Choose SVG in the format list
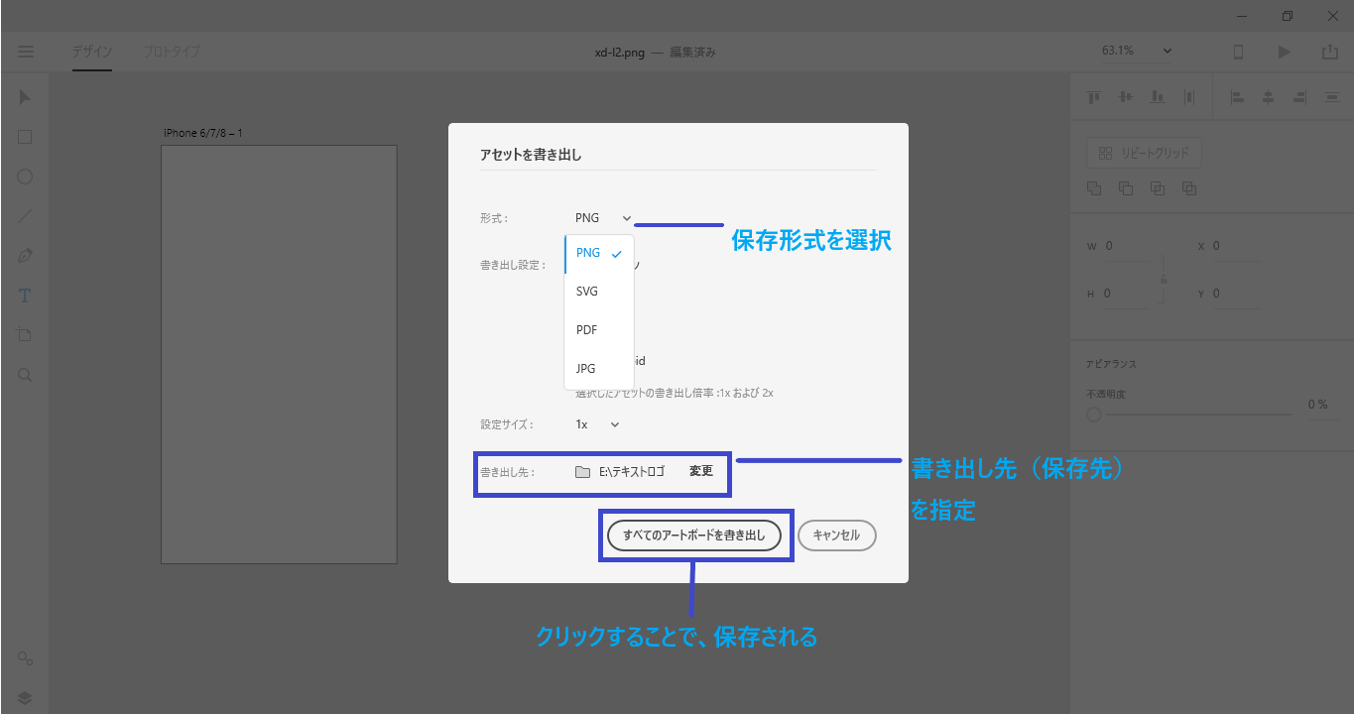Image resolution: width=1354 pixels, height=714 pixels. click(599, 292)
